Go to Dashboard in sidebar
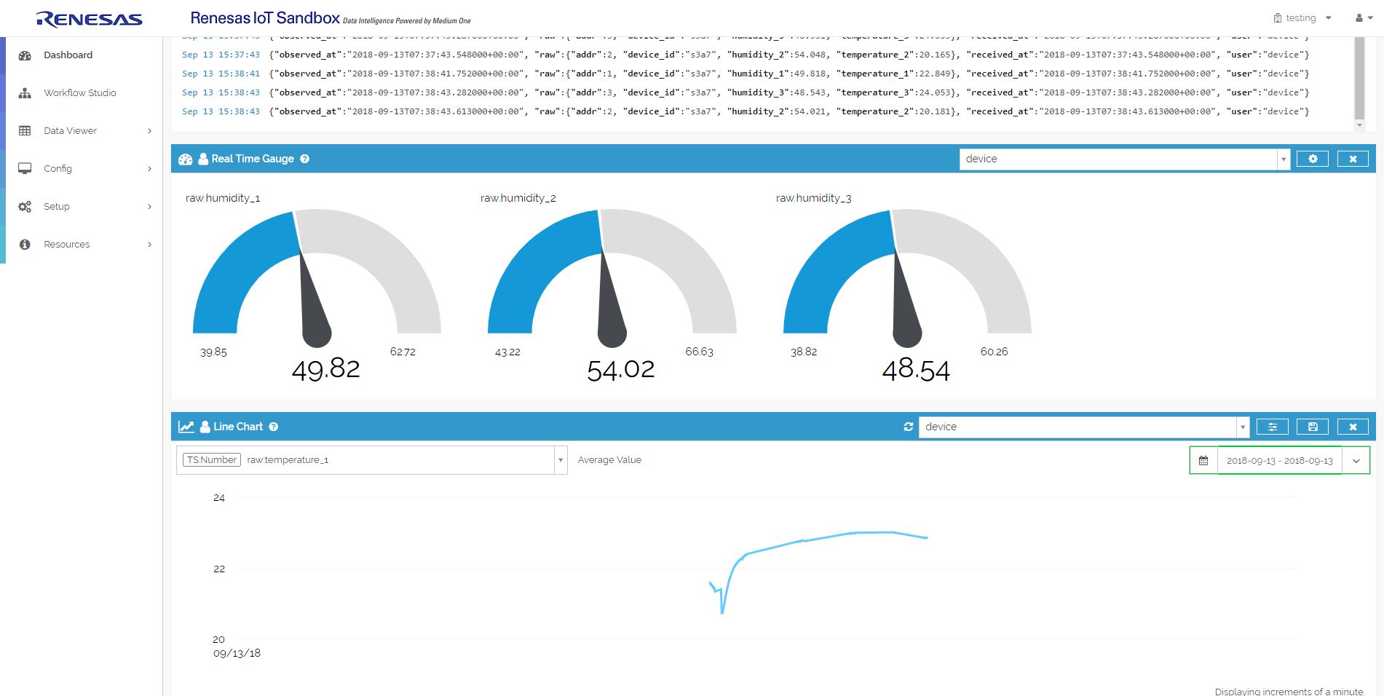This screenshot has height=696, width=1384. [x=68, y=55]
